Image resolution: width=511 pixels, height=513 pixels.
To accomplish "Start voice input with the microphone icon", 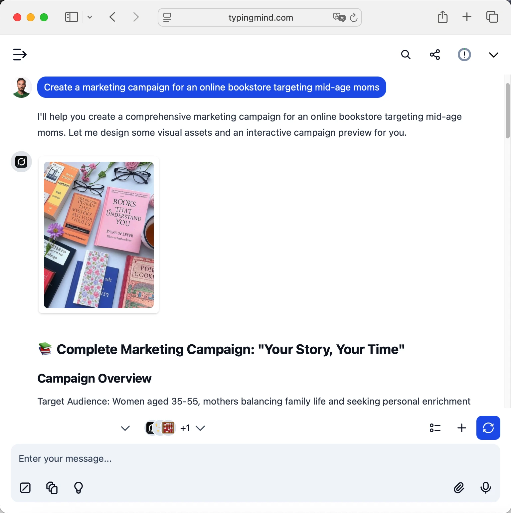I will point(486,488).
